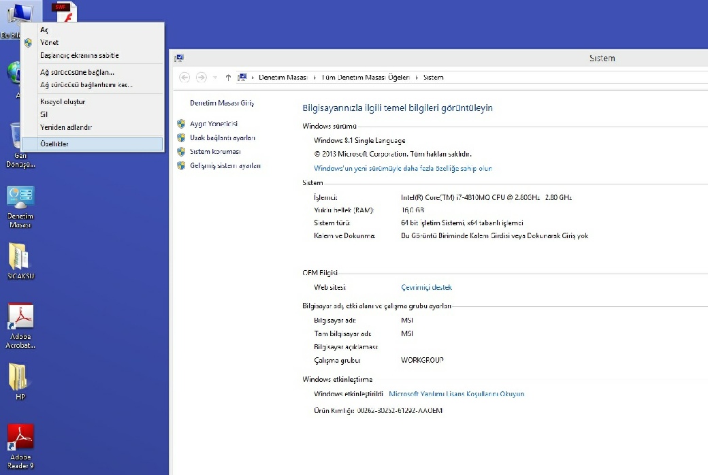Expand chevron after Denetim Masası breadcrumb
The height and width of the screenshot is (475, 708).
315,78
